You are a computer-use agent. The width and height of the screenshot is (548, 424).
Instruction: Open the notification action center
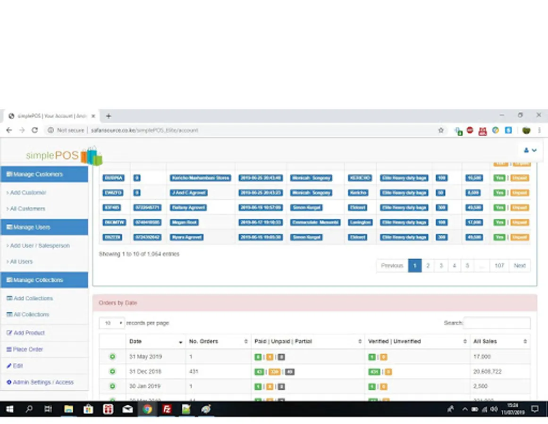[535, 409]
